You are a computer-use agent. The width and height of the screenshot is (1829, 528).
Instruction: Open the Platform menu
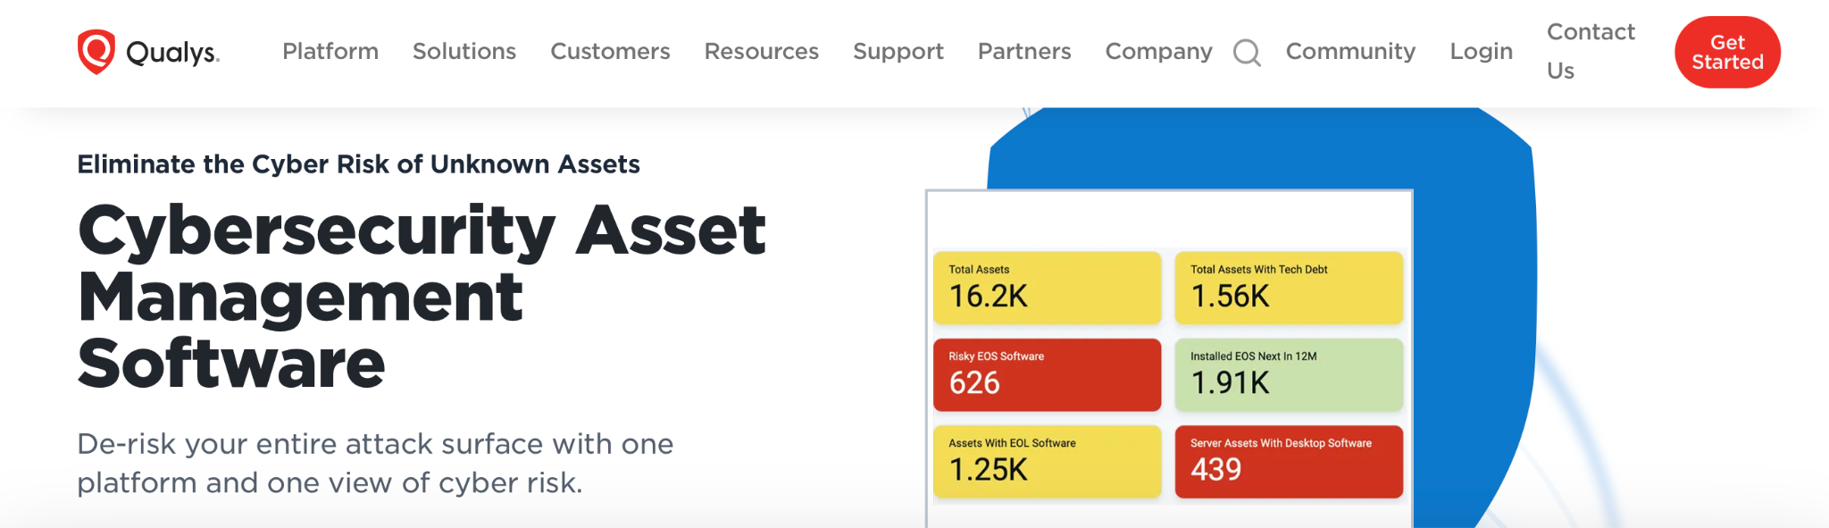[x=330, y=52]
